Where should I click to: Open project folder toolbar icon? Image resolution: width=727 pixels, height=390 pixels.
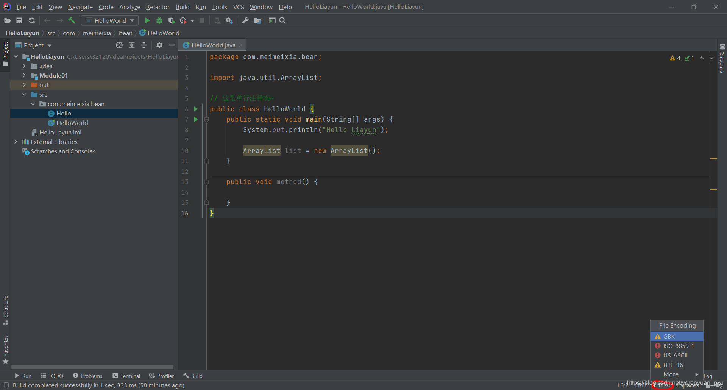pos(7,20)
